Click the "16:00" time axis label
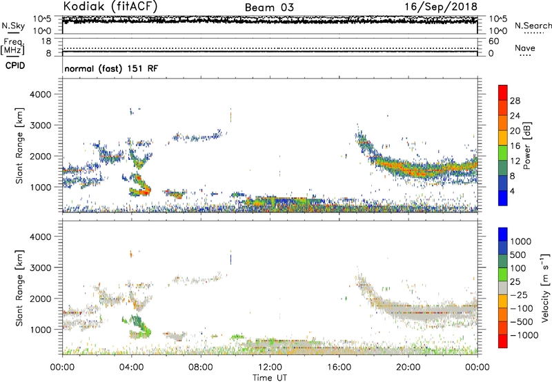This screenshot has height=382, width=552. [x=339, y=368]
